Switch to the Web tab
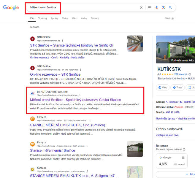This screenshot has width=195, height=178. pyautogui.click(x=74, y=18)
